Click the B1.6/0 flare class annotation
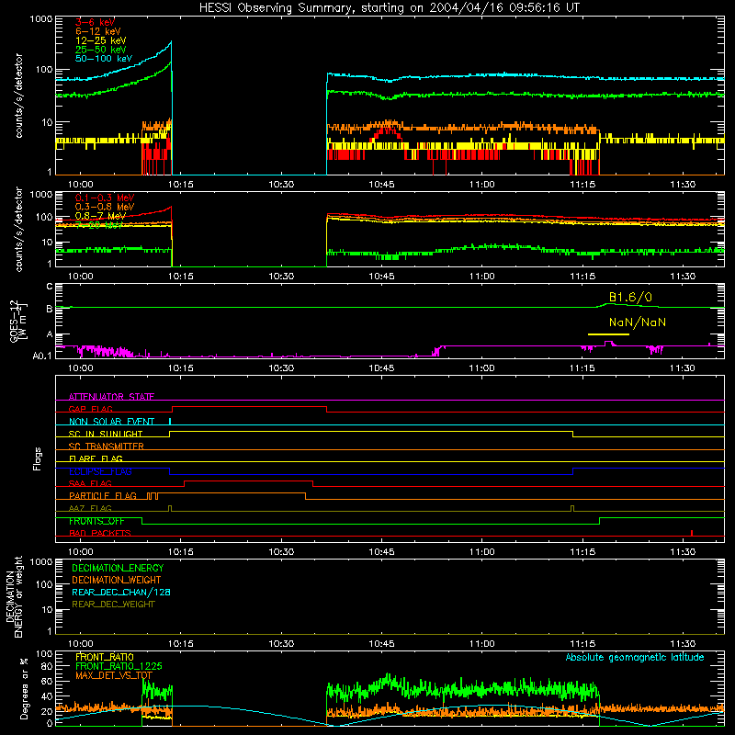The image size is (735, 735). tap(630, 297)
